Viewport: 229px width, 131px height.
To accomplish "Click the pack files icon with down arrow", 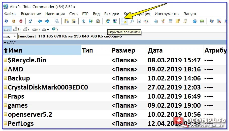I will (x=67, y=21).
